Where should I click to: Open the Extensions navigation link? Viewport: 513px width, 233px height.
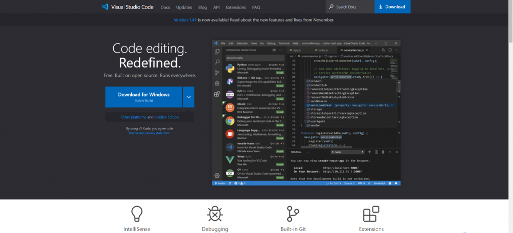pos(235,7)
